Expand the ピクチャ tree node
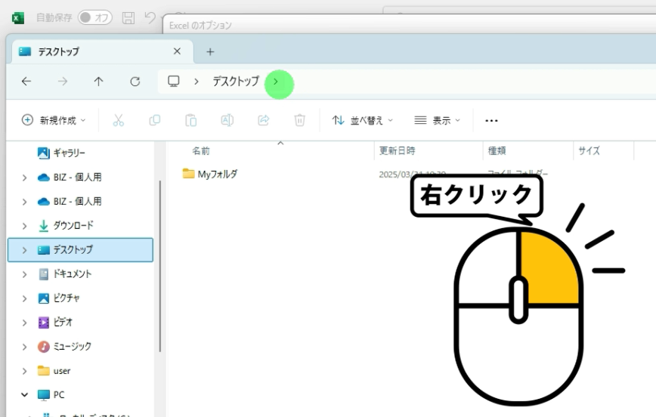Screen dimensions: 656x417 coord(24,298)
